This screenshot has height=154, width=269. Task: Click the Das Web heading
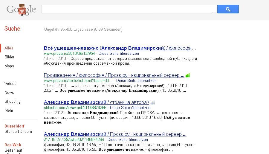click(13, 145)
